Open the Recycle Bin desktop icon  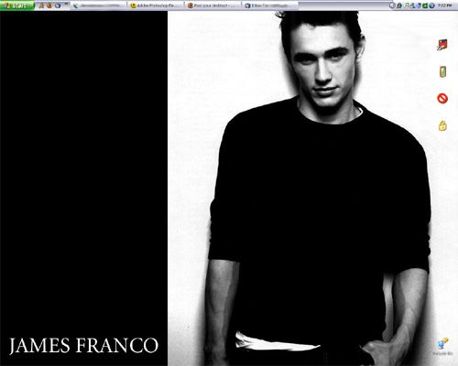click(442, 347)
